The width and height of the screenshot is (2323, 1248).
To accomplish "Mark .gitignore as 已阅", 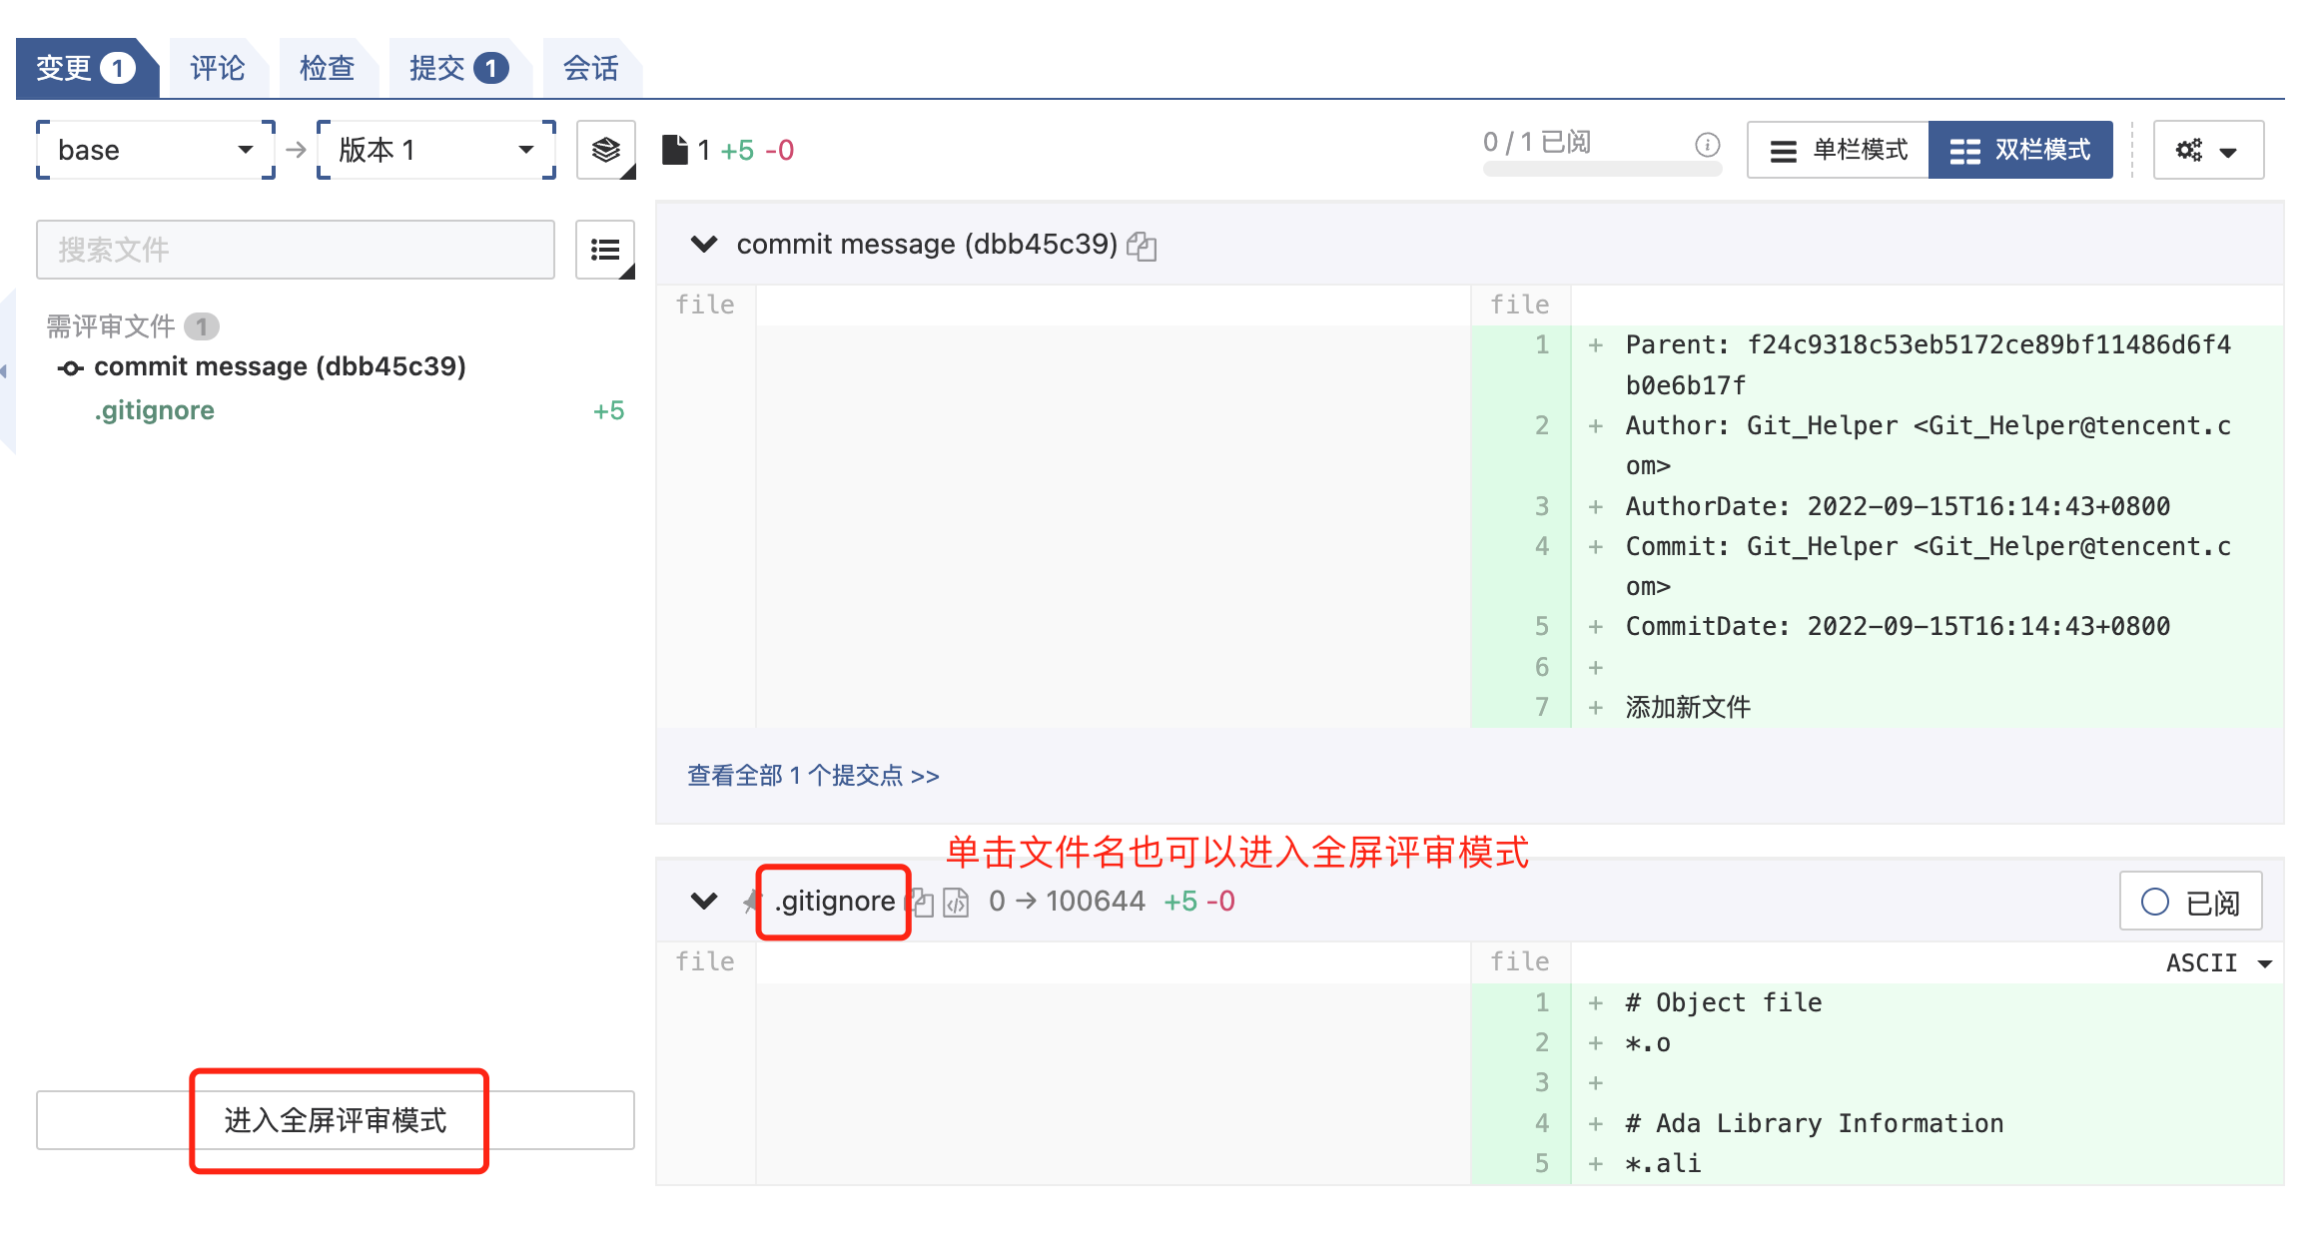I will [x=2190, y=902].
